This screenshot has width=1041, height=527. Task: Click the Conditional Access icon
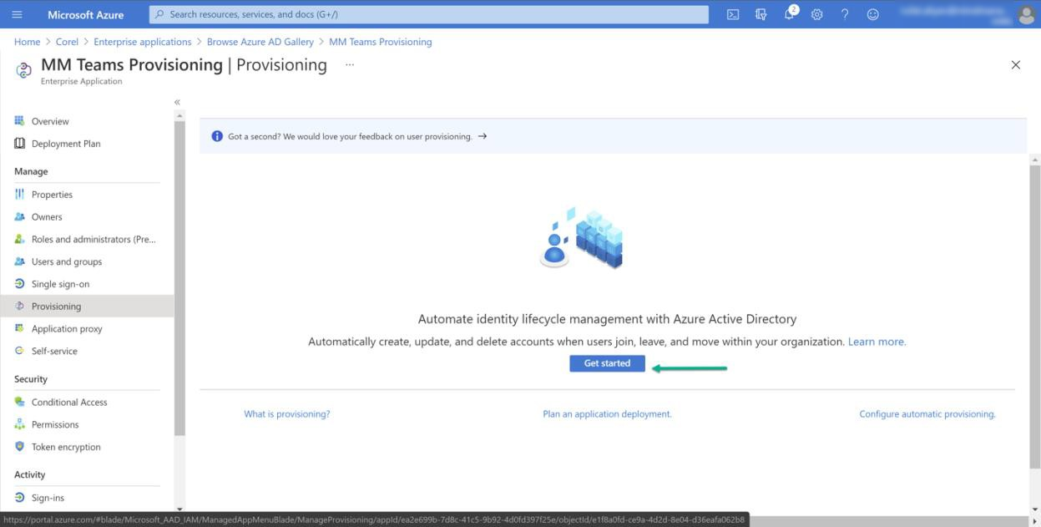(19, 402)
